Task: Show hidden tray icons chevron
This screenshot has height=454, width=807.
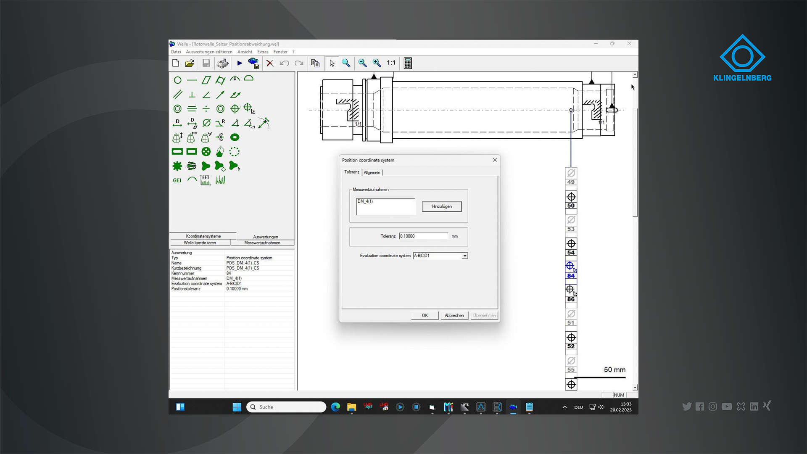Action: point(564,407)
